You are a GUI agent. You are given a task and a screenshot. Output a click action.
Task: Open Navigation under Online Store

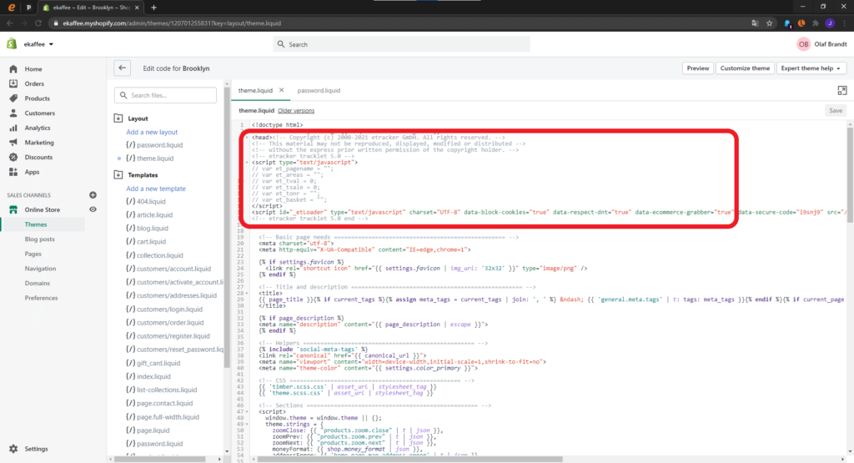pyautogui.click(x=40, y=269)
